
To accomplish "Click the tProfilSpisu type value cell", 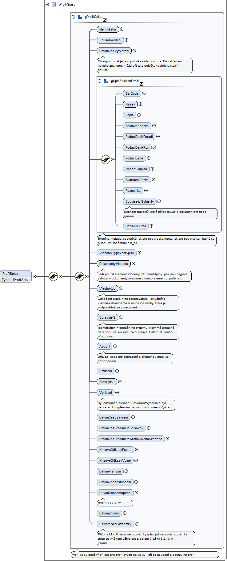I will [21, 280].
